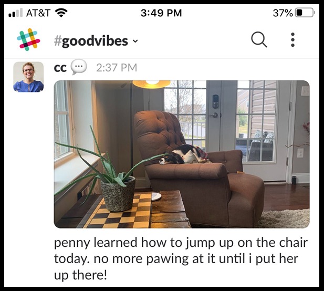
Task: Tap the speech bubble status icon beside cc
Action: click(x=79, y=67)
